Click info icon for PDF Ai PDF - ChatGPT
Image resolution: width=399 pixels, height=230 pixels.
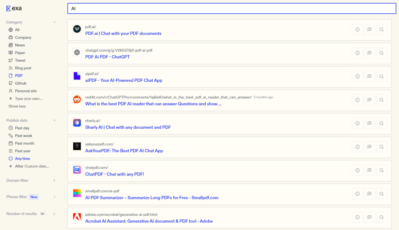[x=357, y=53]
